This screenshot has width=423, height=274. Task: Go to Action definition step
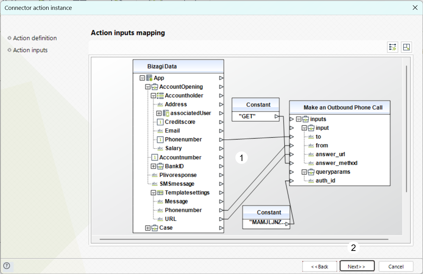(x=35, y=38)
